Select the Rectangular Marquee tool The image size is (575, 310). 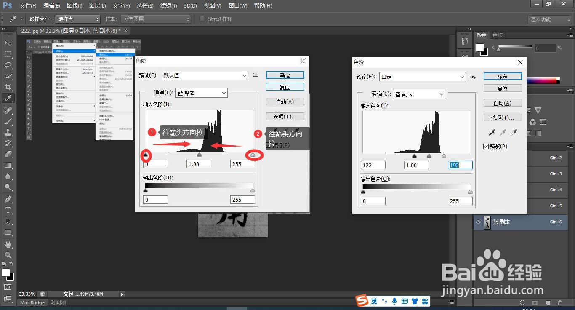click(8, 54)
